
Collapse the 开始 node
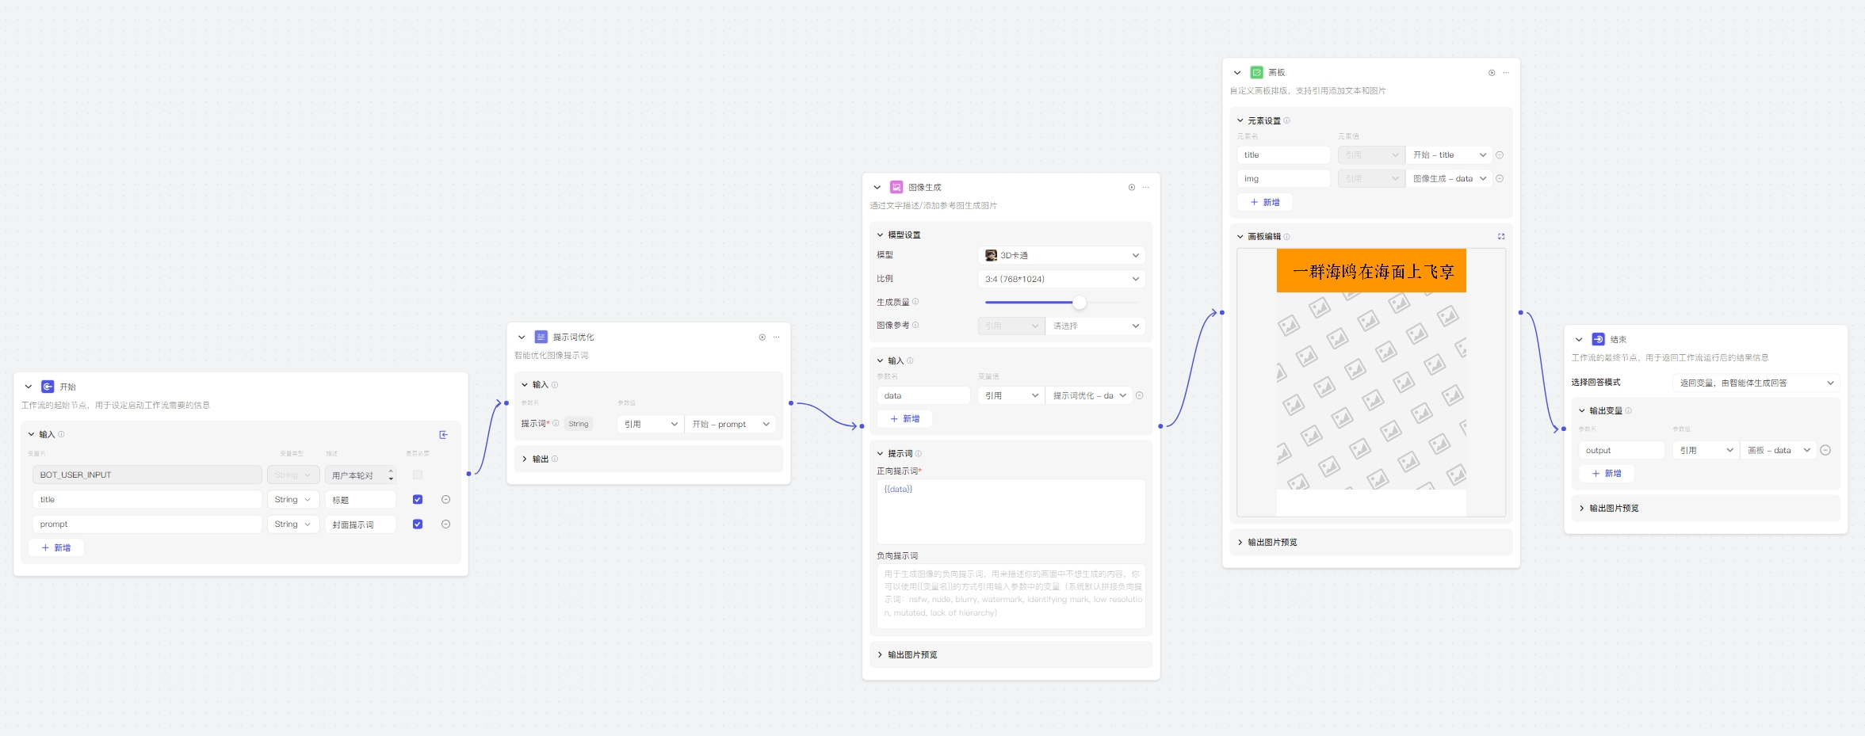pos(29,387)
